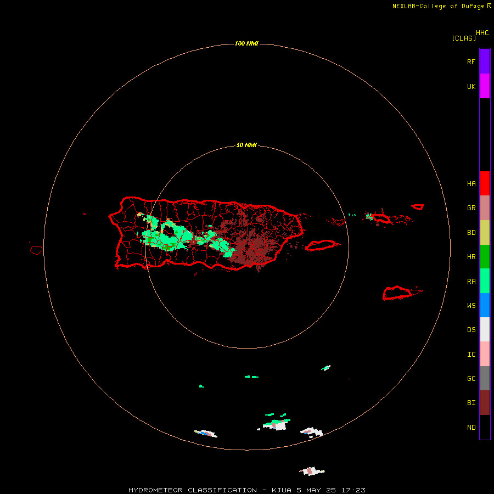Click the DS white legend swatch

click(x=485, y=329)
